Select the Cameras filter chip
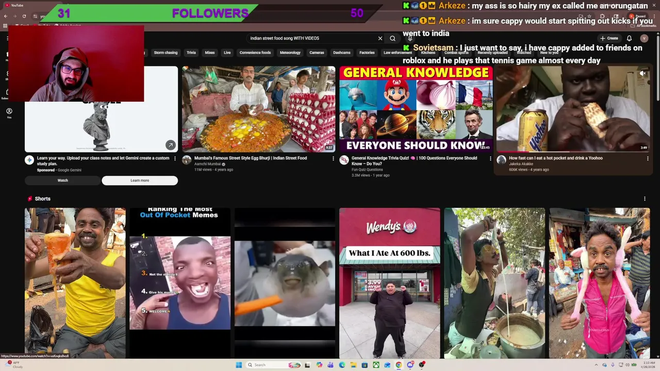Viewport: 660px width, 371px height. click(x=317, y=53)
